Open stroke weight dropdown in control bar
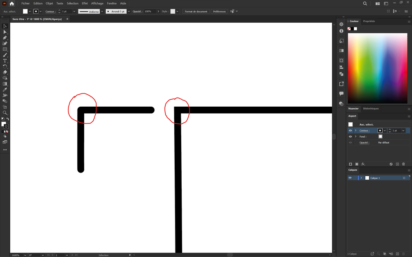 point(74,11)
